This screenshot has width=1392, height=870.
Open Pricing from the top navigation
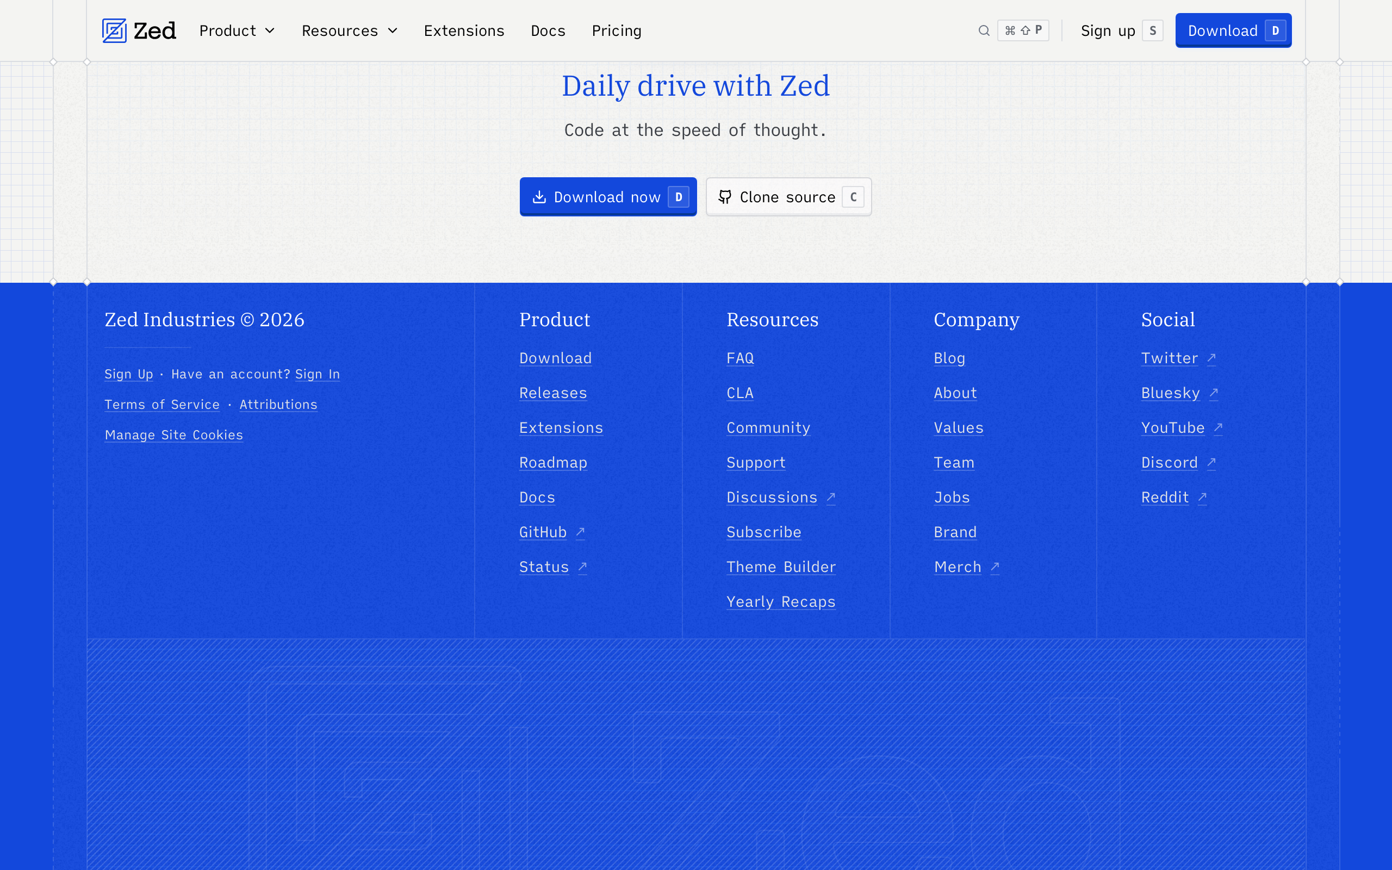coord(616,30)
